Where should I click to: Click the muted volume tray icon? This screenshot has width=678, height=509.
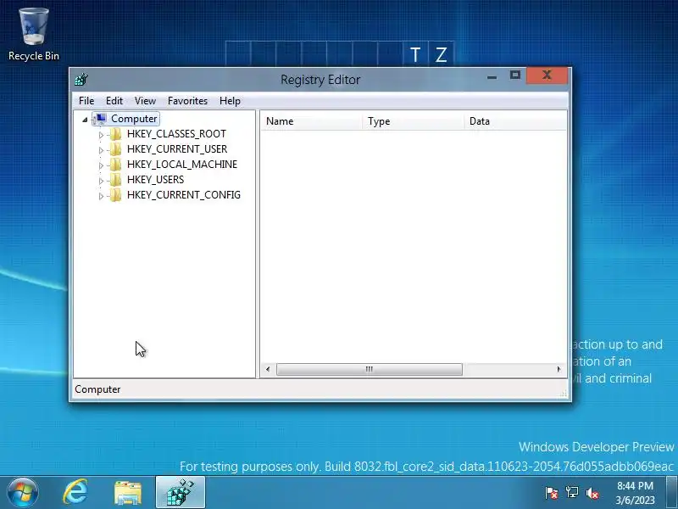point(592,493)
